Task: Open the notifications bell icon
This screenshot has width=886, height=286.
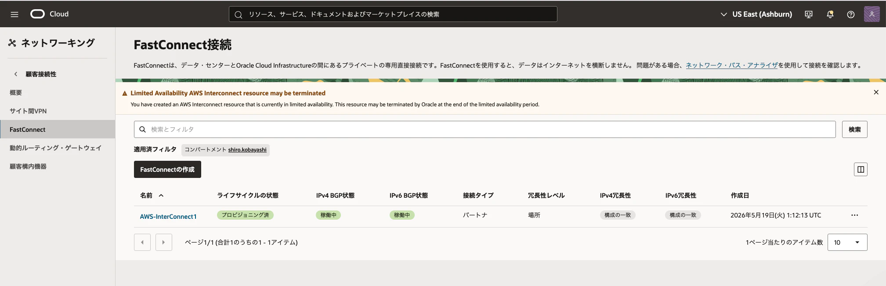Action: [830, 14]
